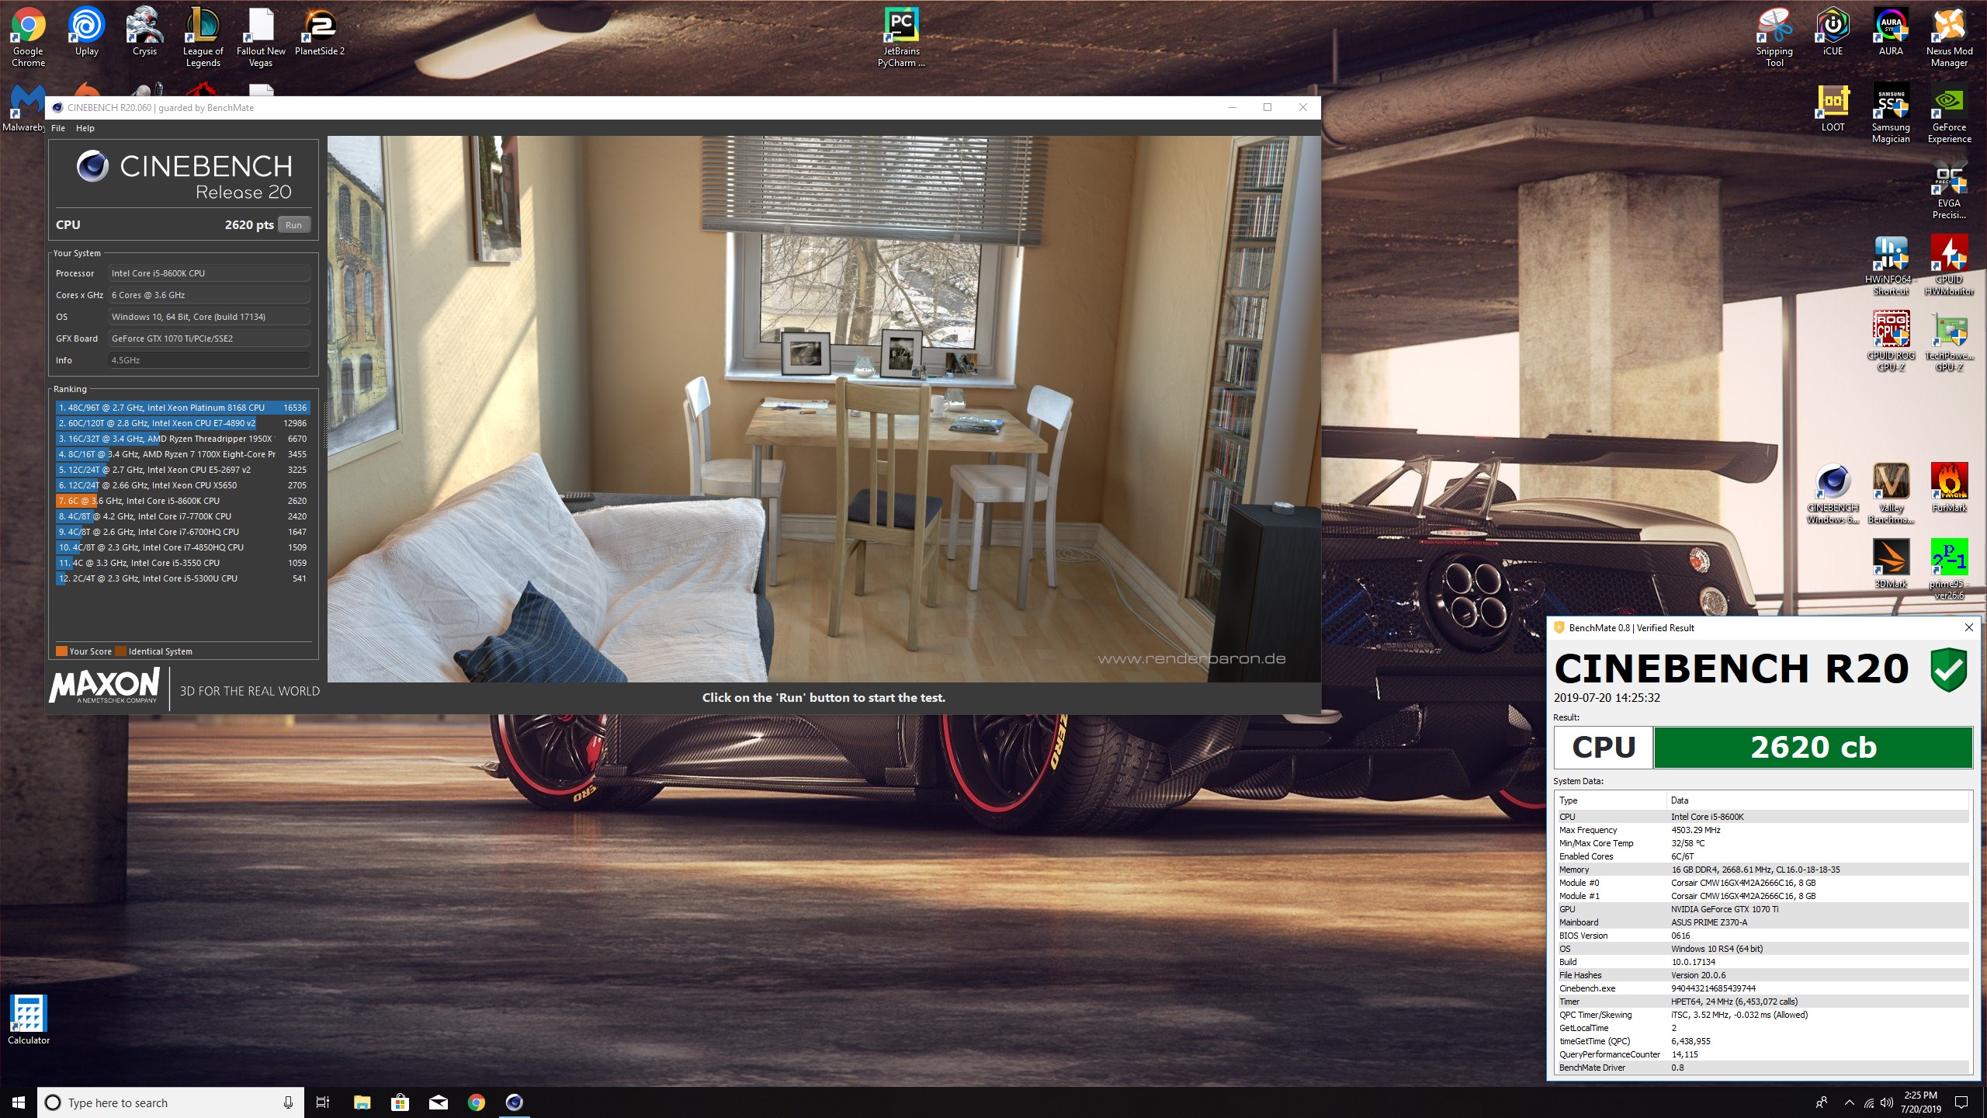Image resolution: width=1987 pixels, height=1118 pixels.
Task: Select the Xeon X5650 ranking entry
Action: click(x=182, y=485)
